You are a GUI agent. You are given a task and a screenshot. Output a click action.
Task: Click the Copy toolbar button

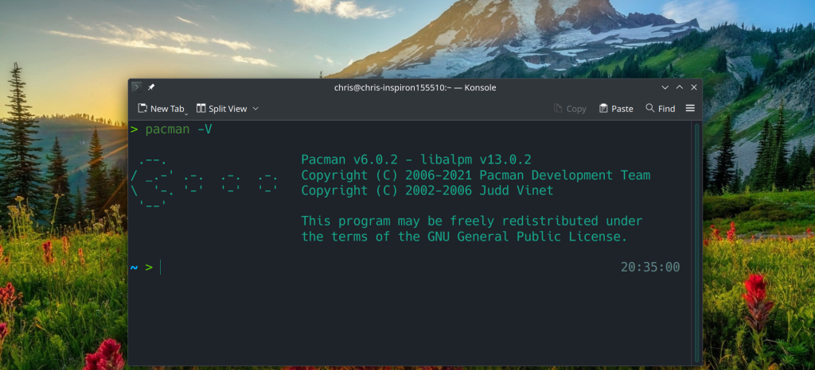pos(570,109)
